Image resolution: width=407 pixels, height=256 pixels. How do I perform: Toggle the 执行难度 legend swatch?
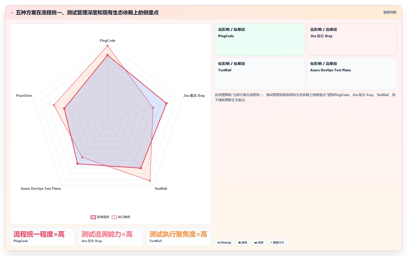coord(114,217)
